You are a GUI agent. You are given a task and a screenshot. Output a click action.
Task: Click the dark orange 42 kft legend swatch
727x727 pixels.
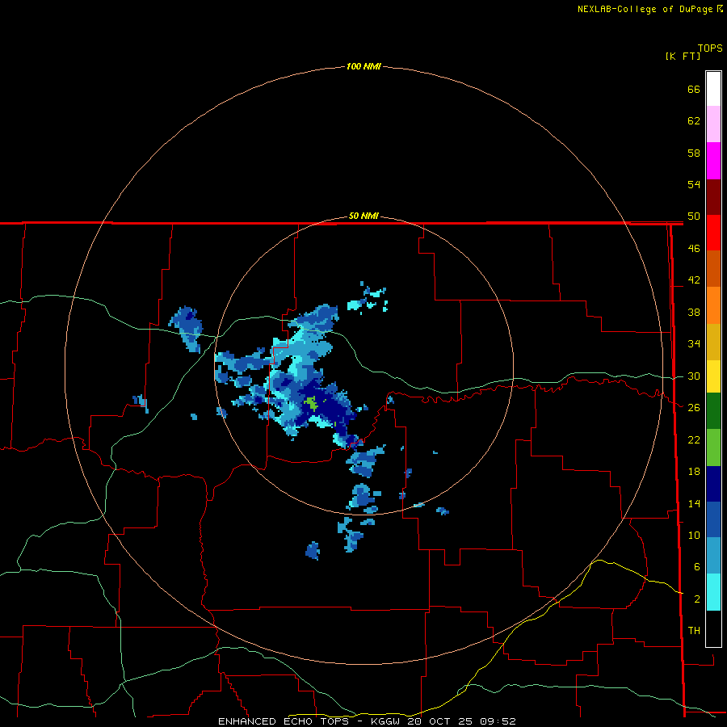click(713, 269)
